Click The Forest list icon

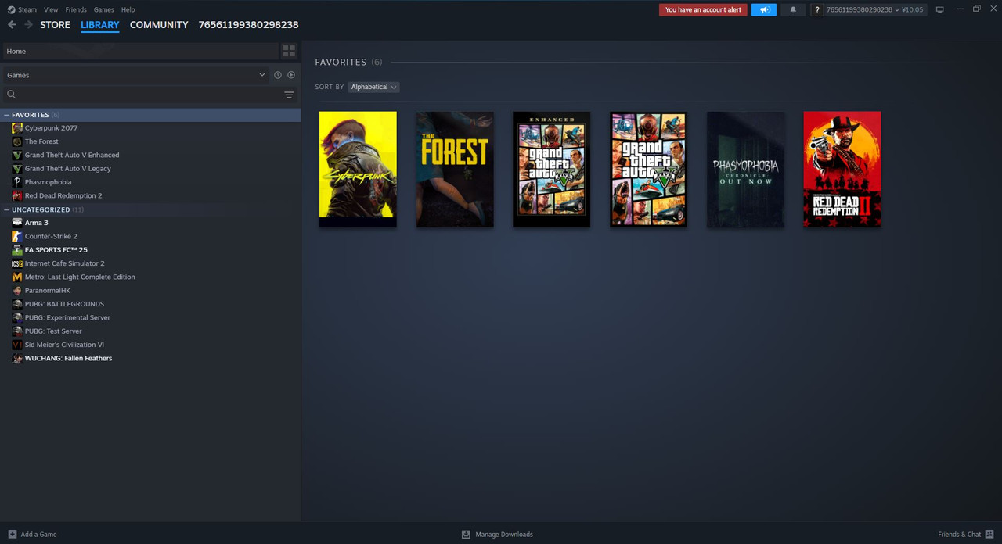(x=17, y=141)
